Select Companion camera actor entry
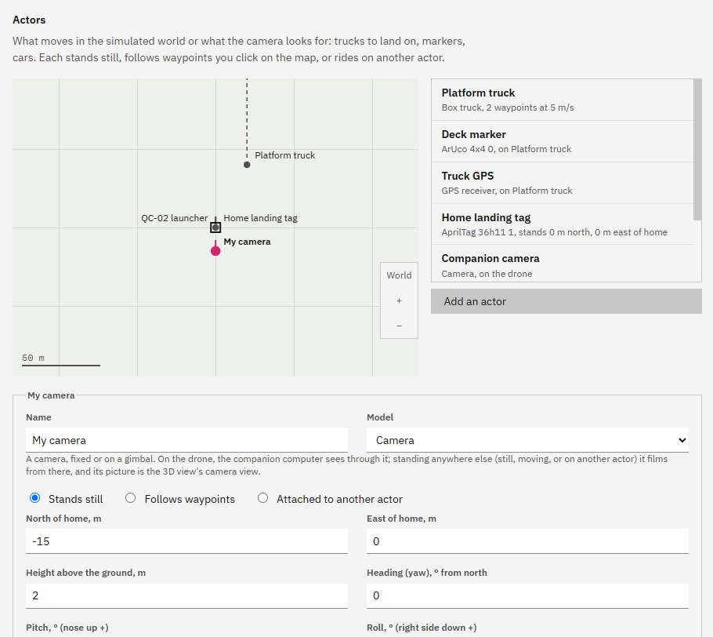 [563, 264]
